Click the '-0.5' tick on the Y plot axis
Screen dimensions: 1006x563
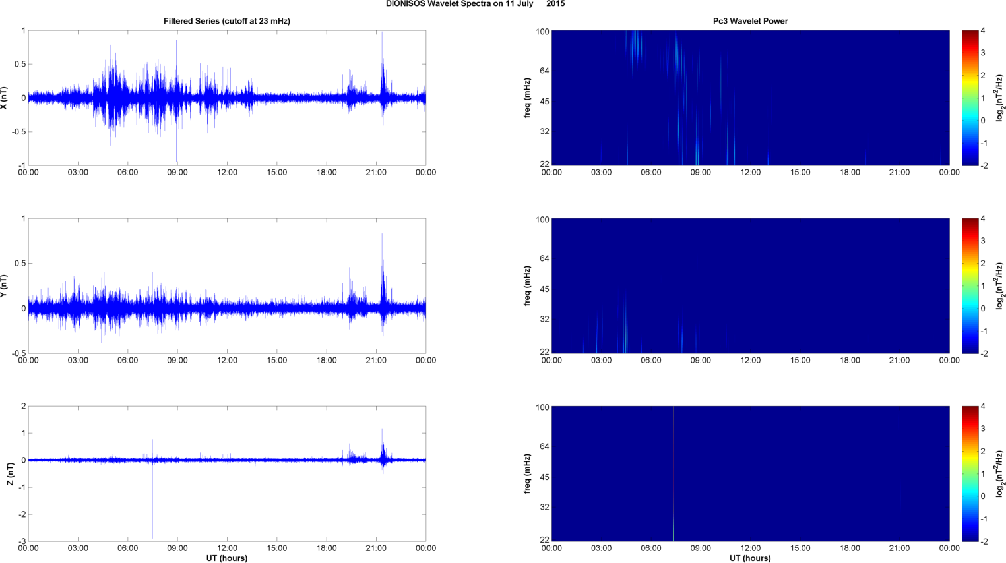(18, 353)
